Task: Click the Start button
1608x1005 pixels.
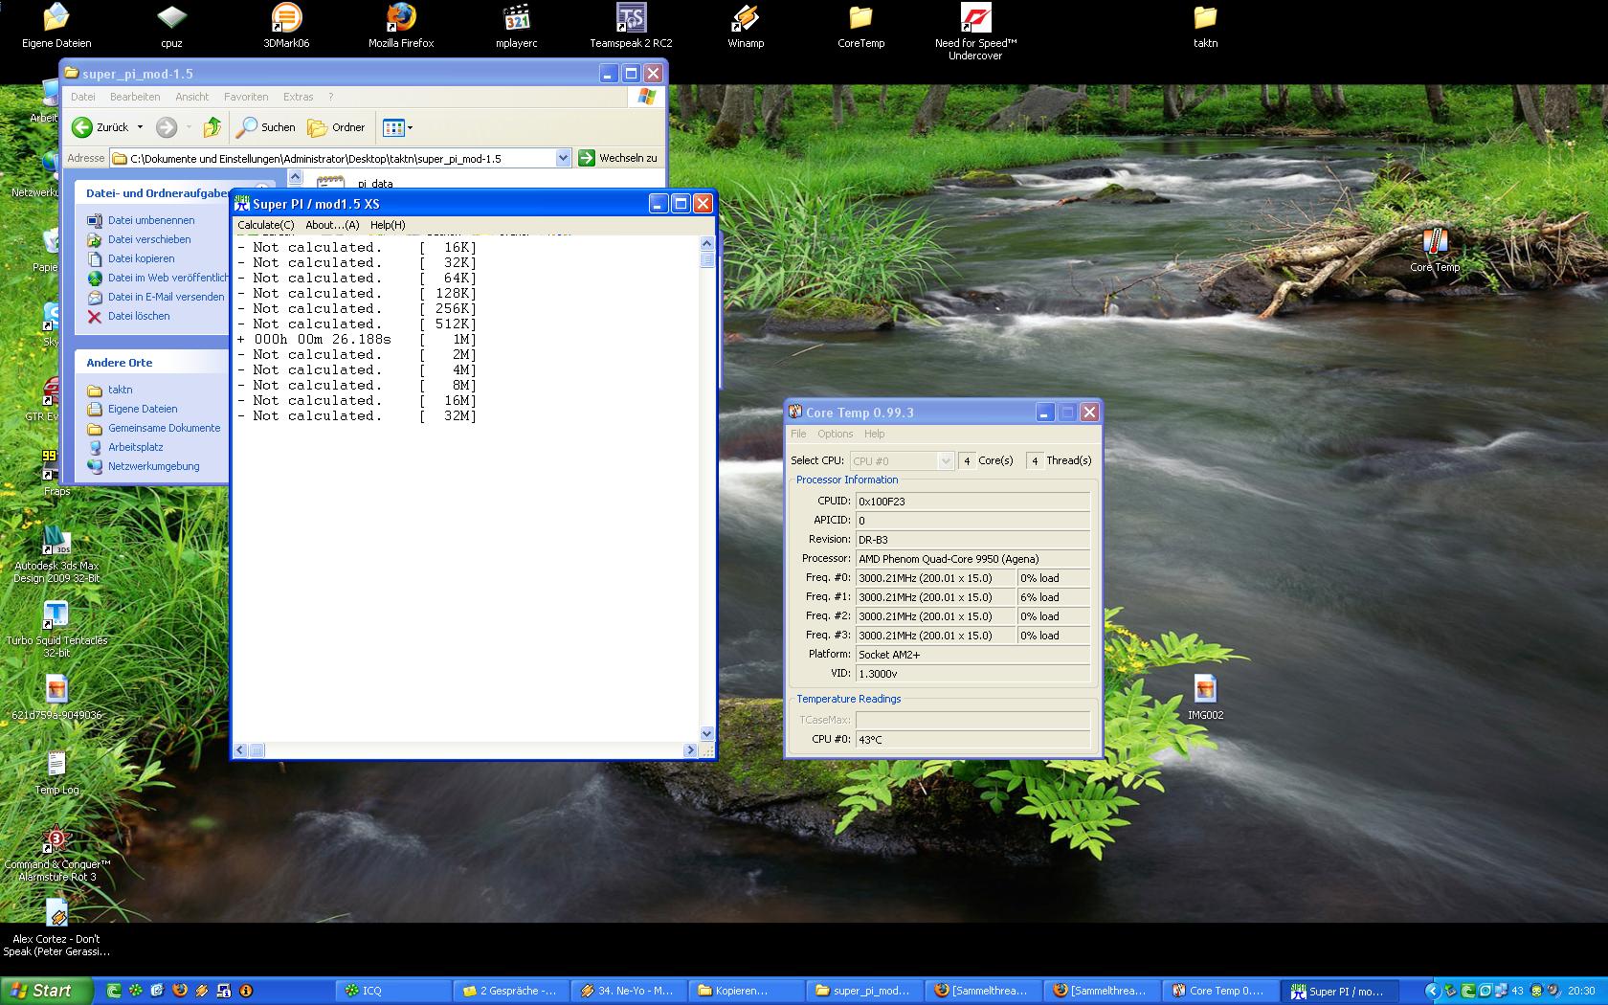Action: 45,991
